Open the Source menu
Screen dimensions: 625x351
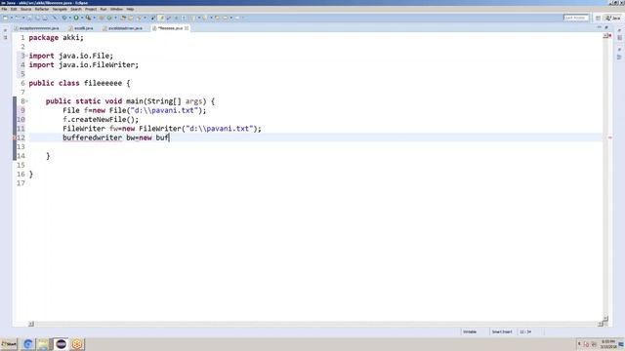[x=25, y=9]
